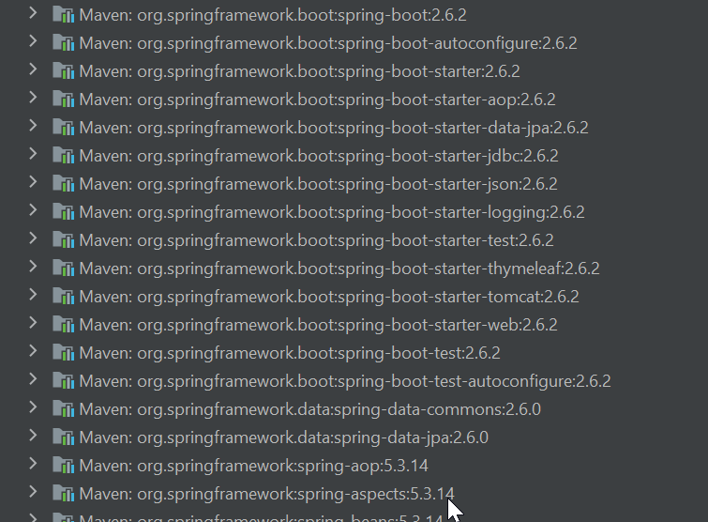The height and width of the screenshot is (522, 708).
Task: Click library icon of spring-data-commons:2.6.0
Action: coord(63,408)
